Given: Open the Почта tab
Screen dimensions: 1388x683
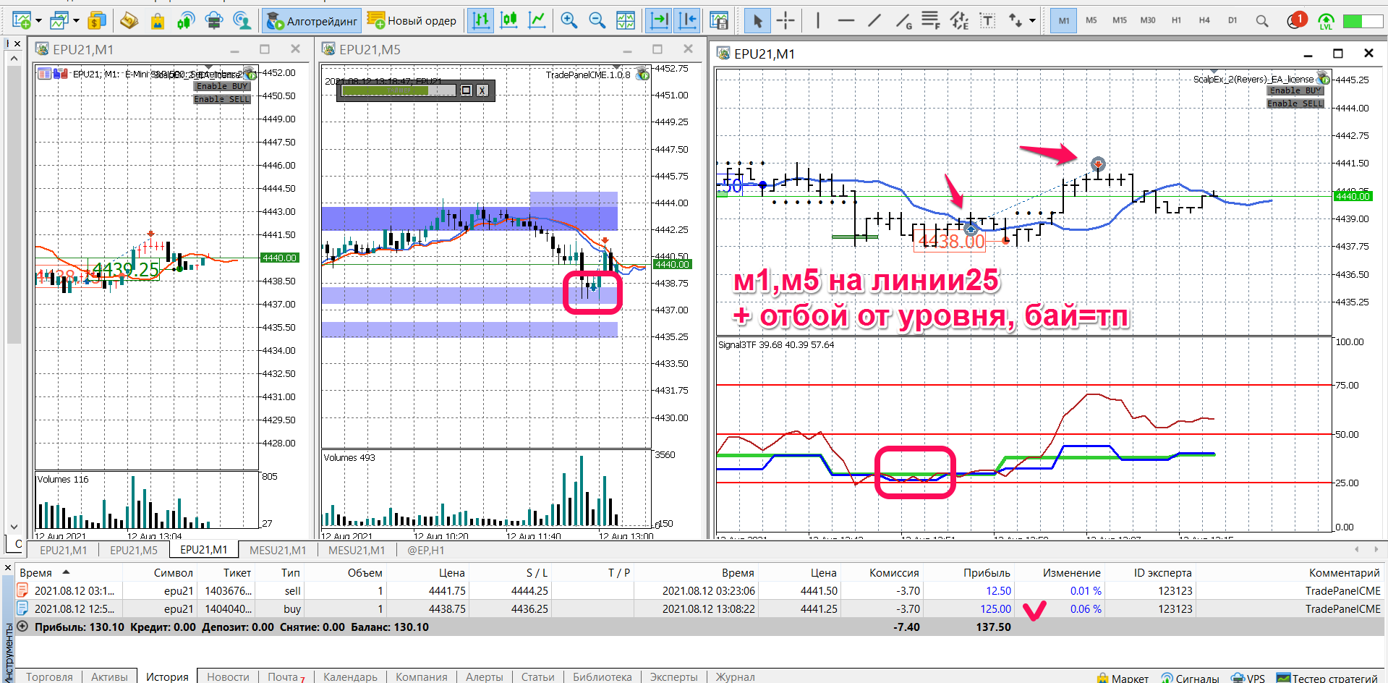Looking at the screenshot, I should [x=286, y=676].
